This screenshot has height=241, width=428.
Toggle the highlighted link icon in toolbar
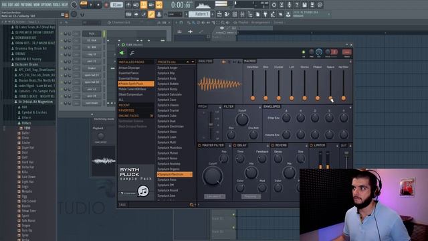pyautogui.click(x=151, y=14)
